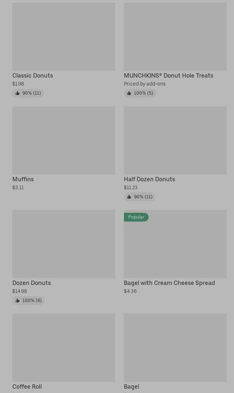Click the Popular badge on bagel item
Screen dimensions: 234x393
pyautogui.click(x=136, y=217)
